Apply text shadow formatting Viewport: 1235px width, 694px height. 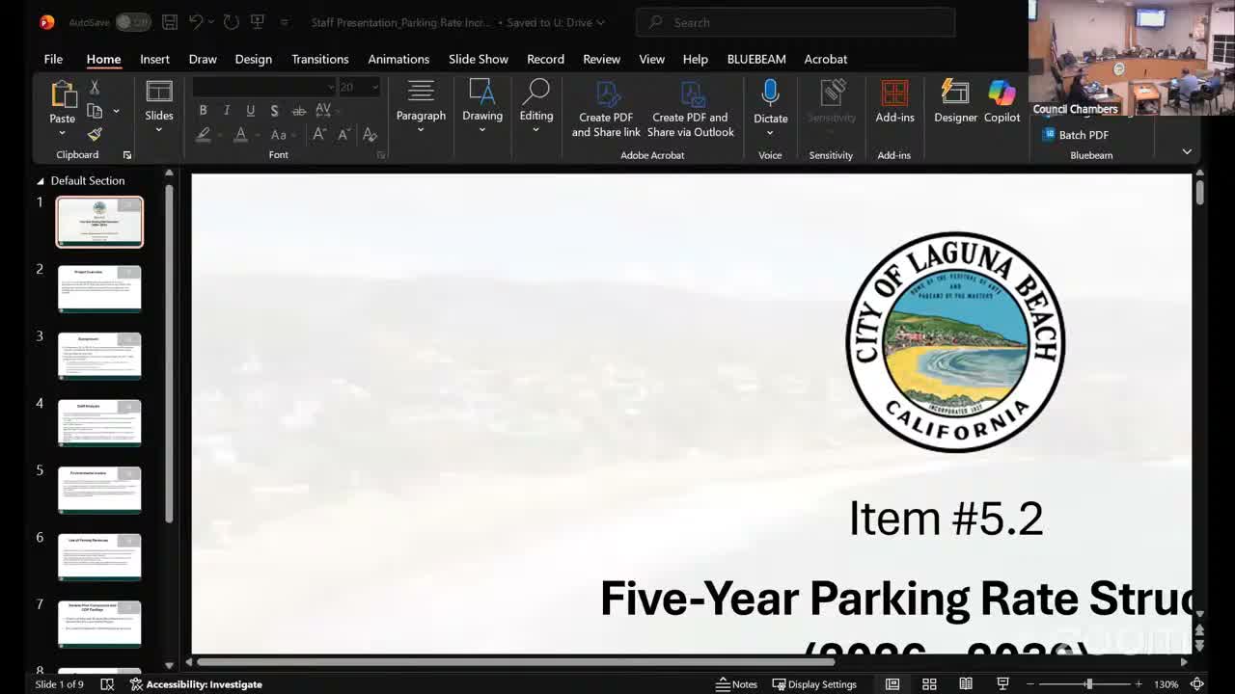pyautogui.click(x=274, y=111)
